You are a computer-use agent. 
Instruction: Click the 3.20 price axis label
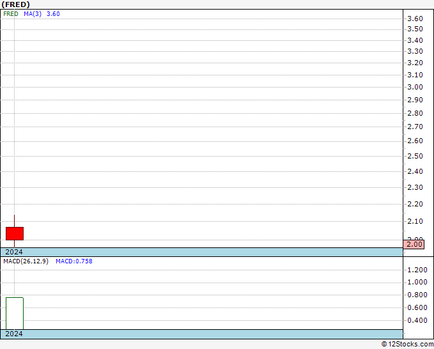(x=415, y=63)
